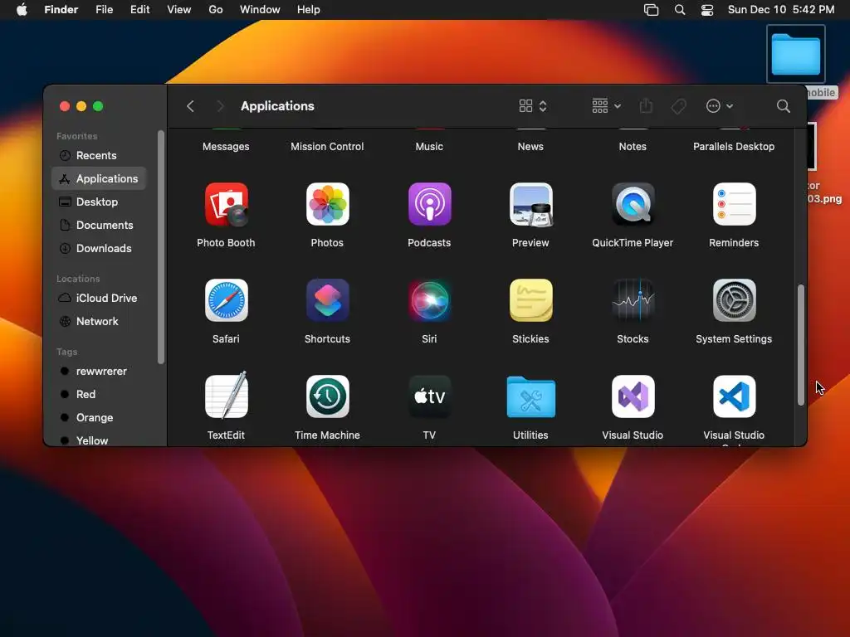Select the blue Visual Studio Code icon
Image resolution: width=850 pixels, height=637 pixels.
pos(734,396)
